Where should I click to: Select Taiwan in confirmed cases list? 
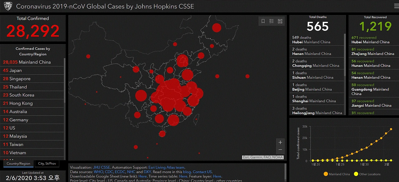(32, 144)
